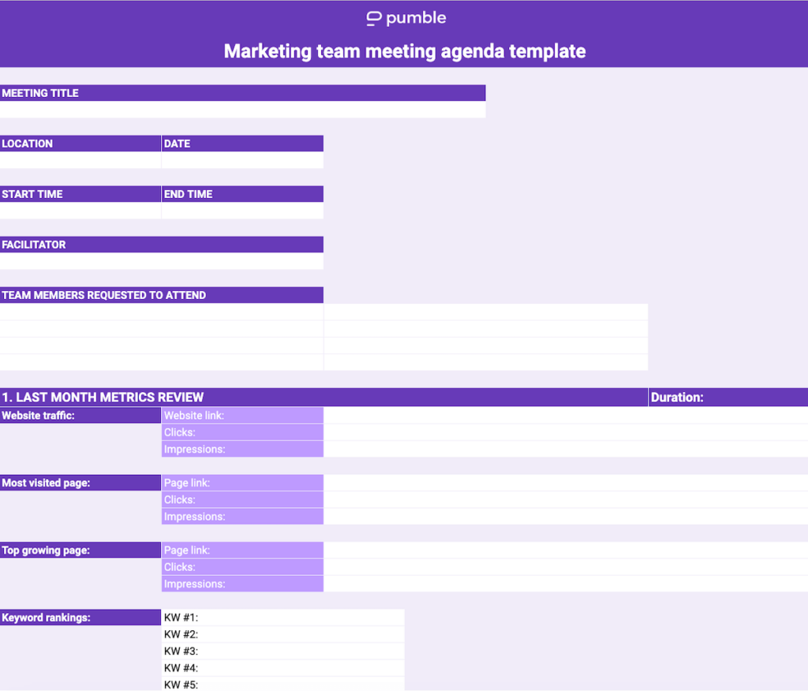Screen dimensions: 808x691
Task: Click the Impressions cell under Most visited page
Action: (x=241, y=516)
